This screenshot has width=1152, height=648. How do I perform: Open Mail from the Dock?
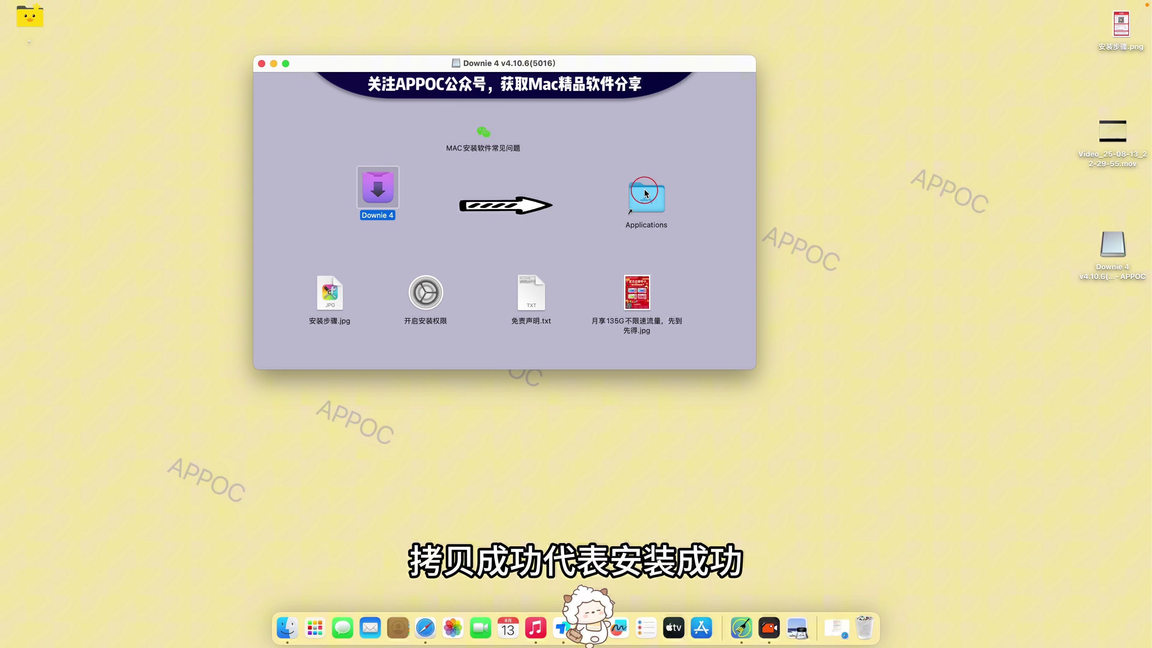point(370,628)
